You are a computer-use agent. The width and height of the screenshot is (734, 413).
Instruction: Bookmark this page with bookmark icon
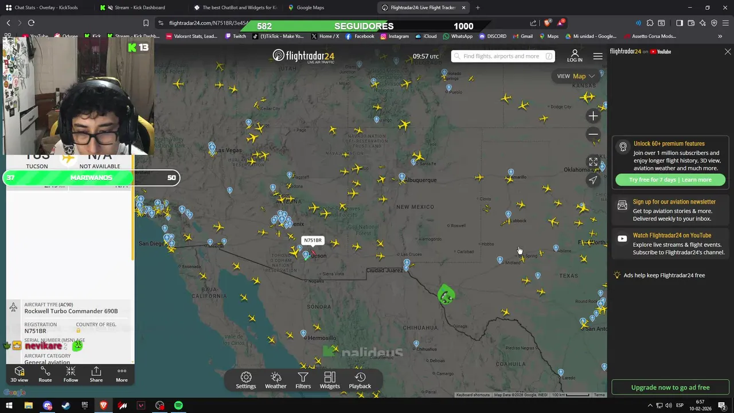coord(146,23)
